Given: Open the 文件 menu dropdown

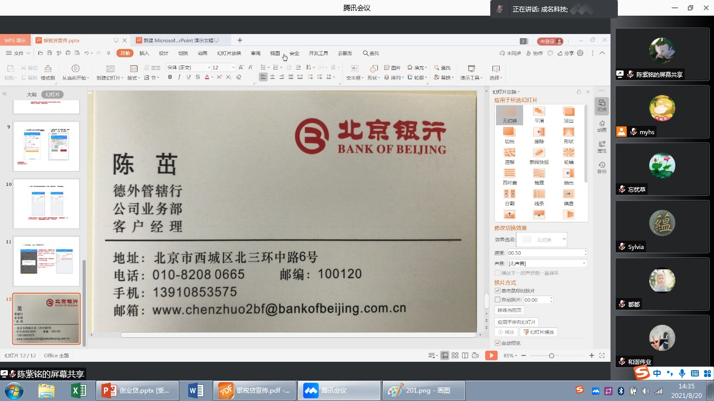Looking at the screenshot, I should [x=18, y=53].
